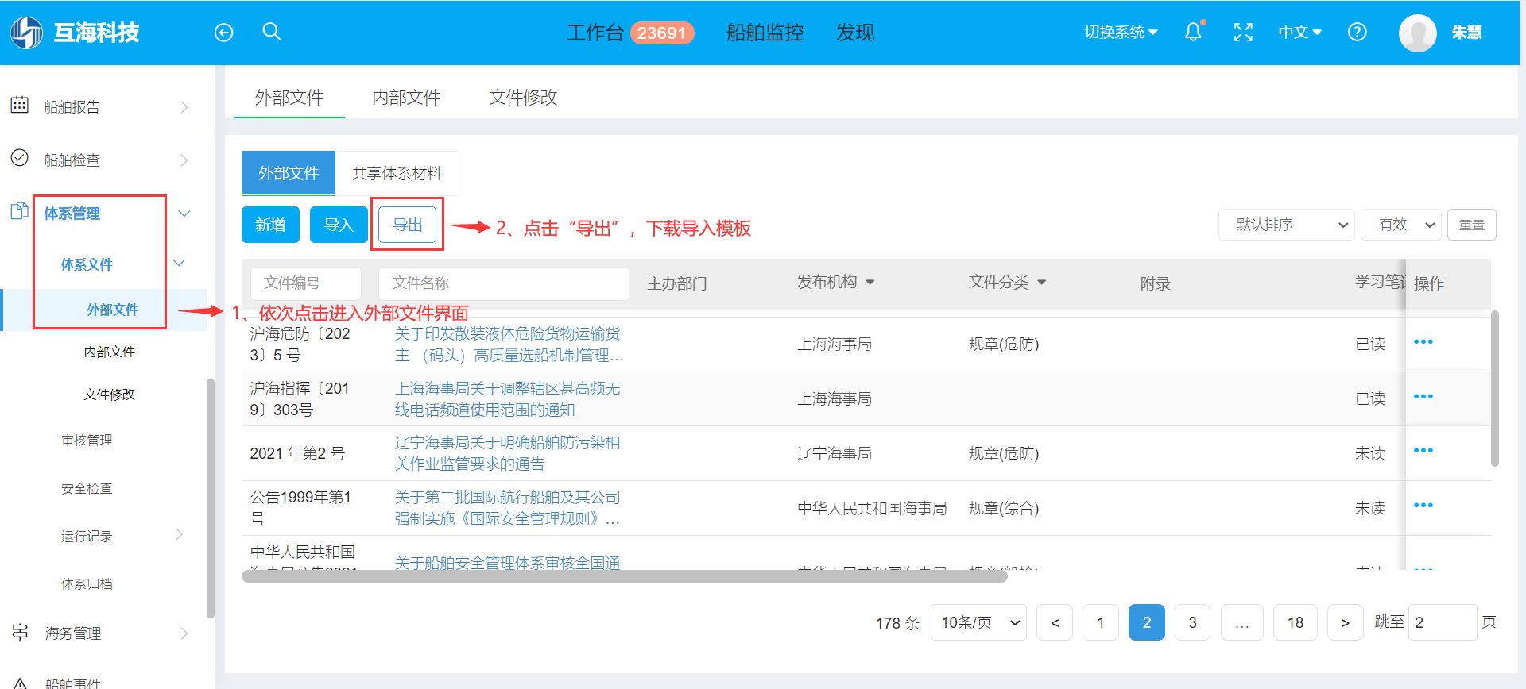Go to page 3

tap(1192, 622)
